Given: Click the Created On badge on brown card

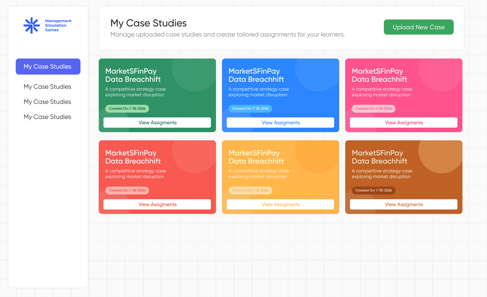Looking at the screenshot, I should pyautogui.click(x=373, y=190).
